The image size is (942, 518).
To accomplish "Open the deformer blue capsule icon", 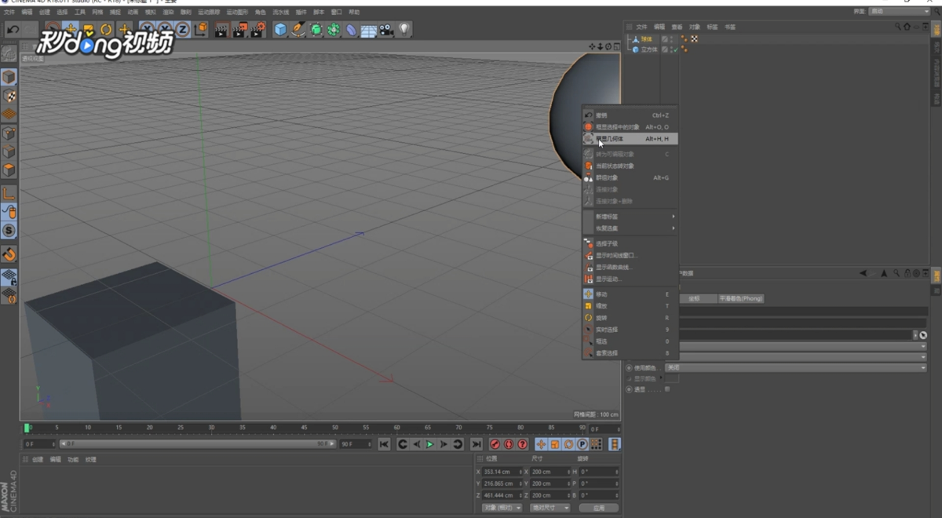I will coord(351,30).
